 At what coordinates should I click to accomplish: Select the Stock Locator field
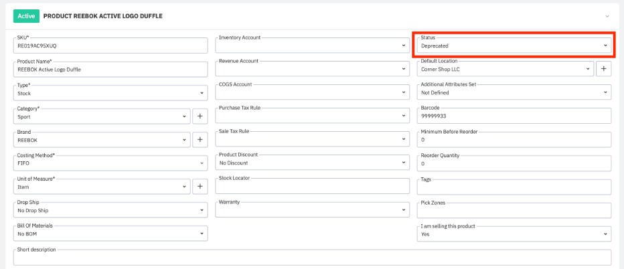click(312, 187)
